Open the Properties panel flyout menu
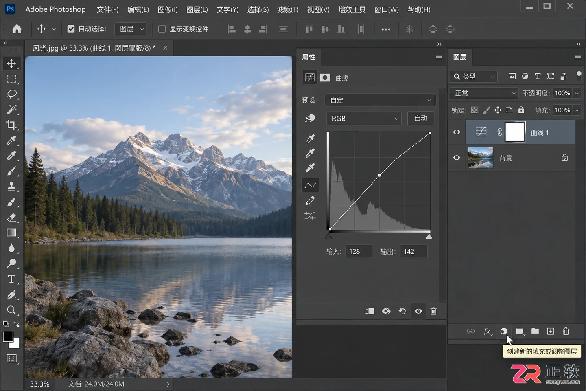 click(x=439, y=57)
